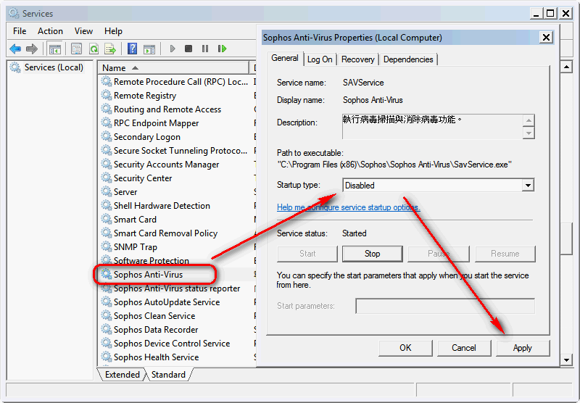Viewport: 580px width, 403px height.
Task: Click the Back arrow toolbar icon
Action: click(x=15, y=49)
